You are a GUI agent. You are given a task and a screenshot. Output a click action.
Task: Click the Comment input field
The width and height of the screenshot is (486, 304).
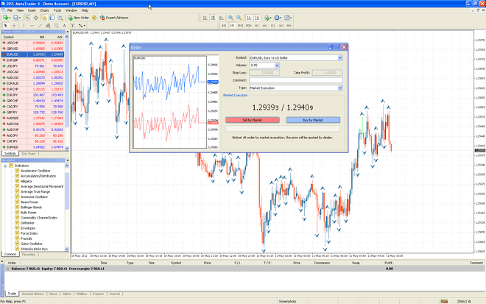click(x=296, y=80)
